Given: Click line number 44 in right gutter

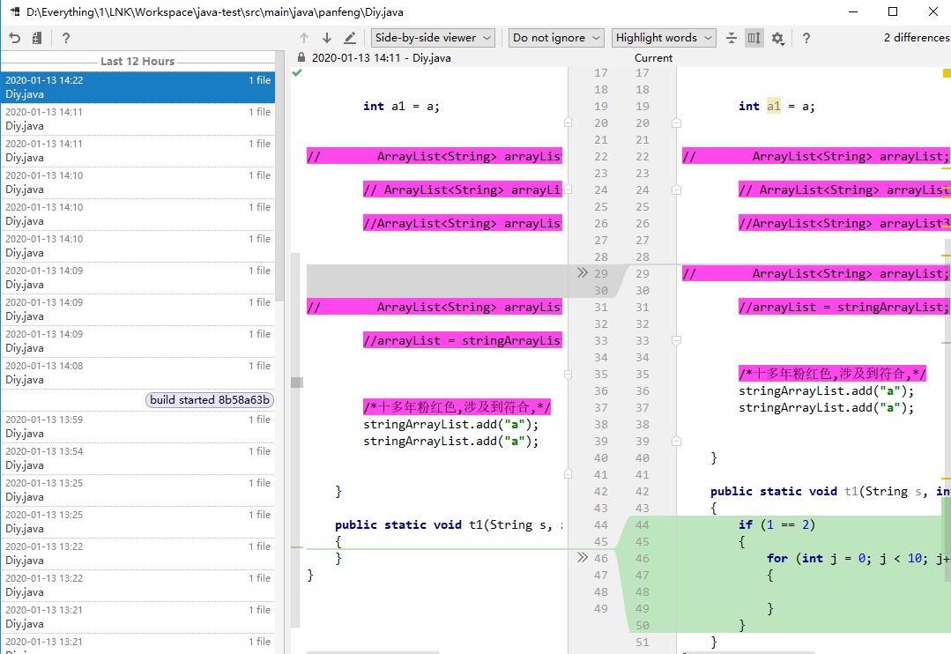Looking at the screenshot, I should click(x=643, y=524).
